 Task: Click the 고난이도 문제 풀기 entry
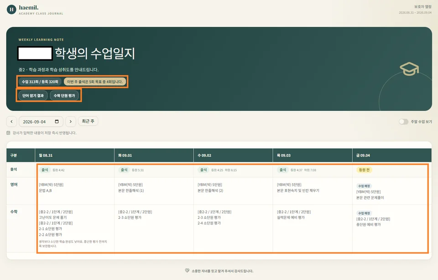[53, 217]
